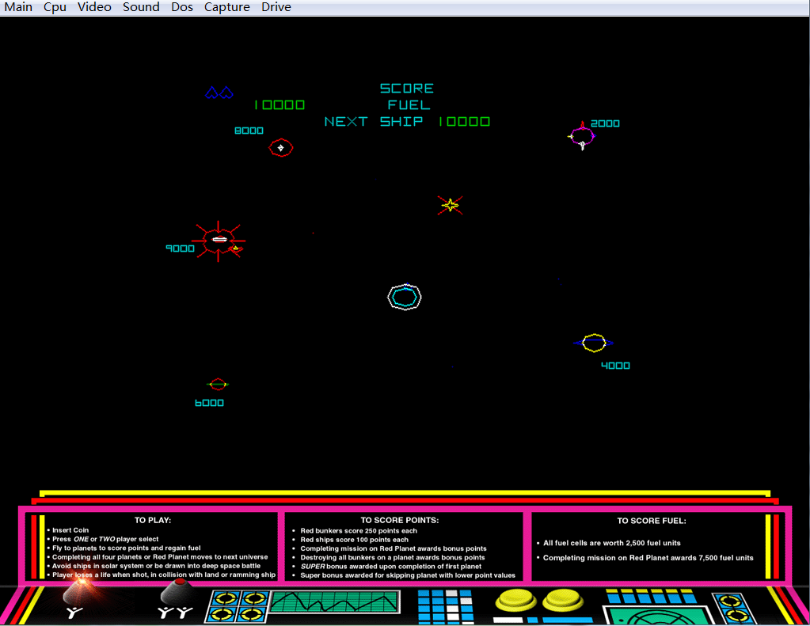
Task: Open the Video menu
Action: click(94, 7)
